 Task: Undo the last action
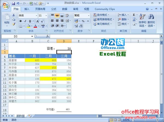click(x=18, y=4)
